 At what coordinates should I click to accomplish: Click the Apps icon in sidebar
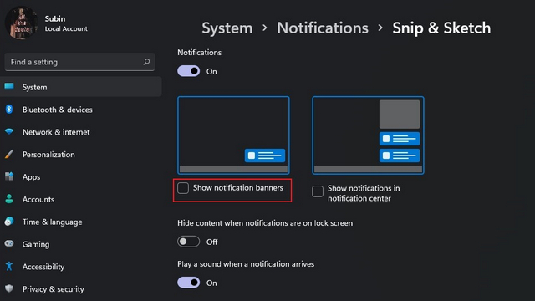(9, 176)
